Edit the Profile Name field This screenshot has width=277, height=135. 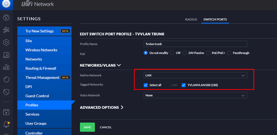coord(195,44)
